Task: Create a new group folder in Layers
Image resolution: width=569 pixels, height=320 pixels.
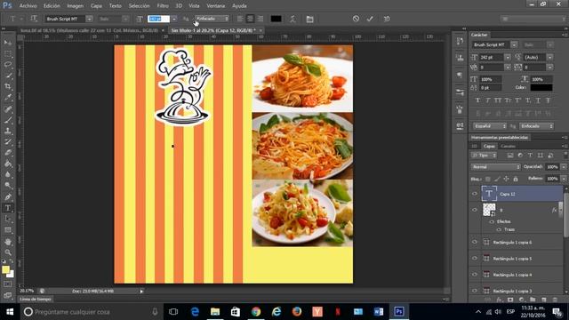Action: (533, 300)
